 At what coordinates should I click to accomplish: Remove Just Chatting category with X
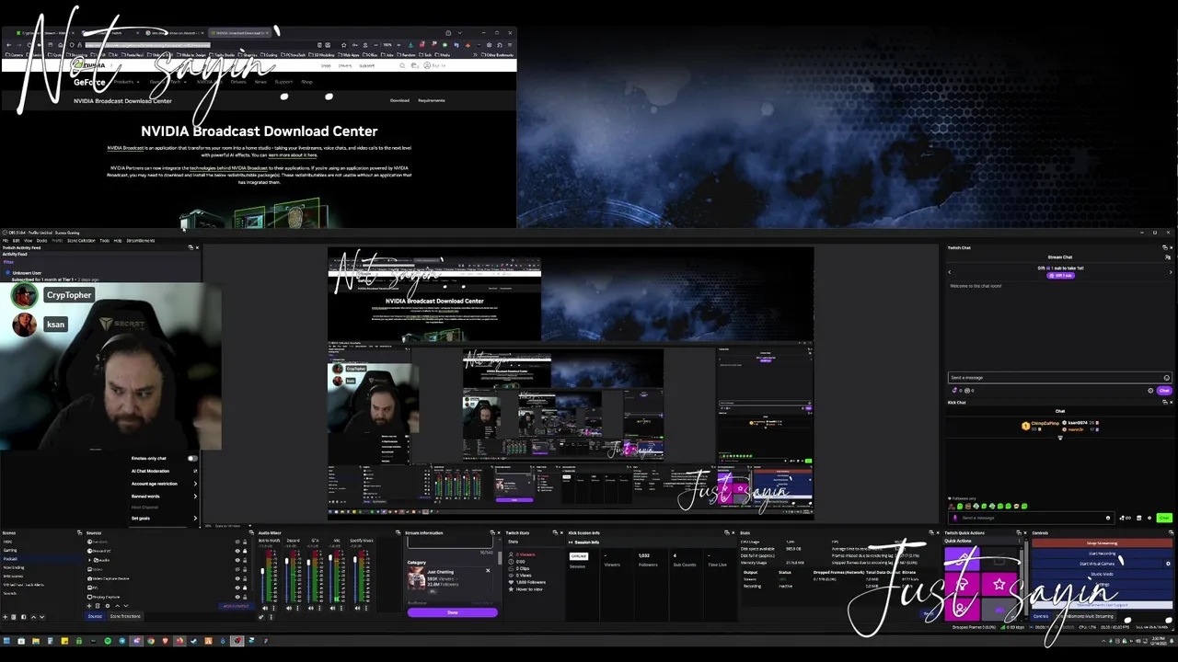coord(488,571)
